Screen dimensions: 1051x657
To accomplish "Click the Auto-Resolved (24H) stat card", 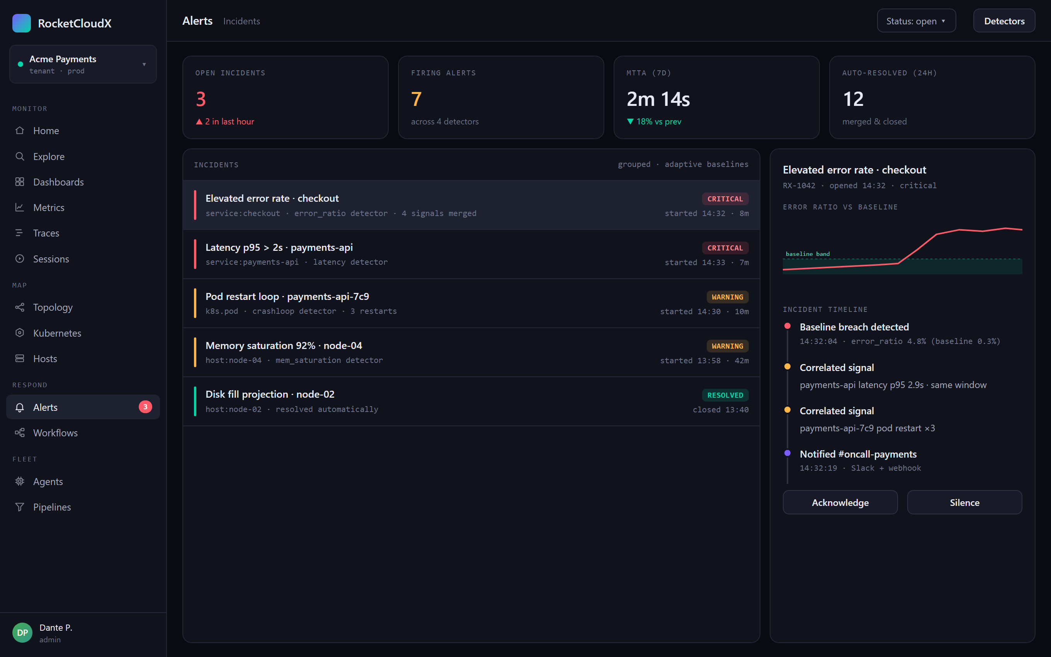I will pos(932,97).
